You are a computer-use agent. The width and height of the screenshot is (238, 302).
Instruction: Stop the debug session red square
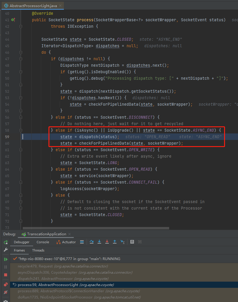pos(6,275)
